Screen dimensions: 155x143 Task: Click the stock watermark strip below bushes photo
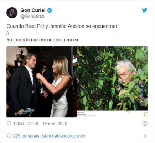[112, 114]
